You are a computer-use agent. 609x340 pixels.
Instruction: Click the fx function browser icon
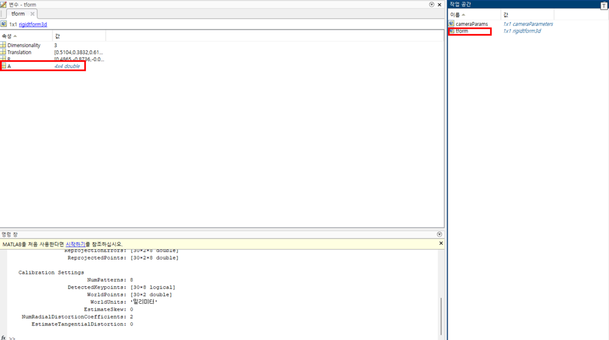(x=3, y=337)
